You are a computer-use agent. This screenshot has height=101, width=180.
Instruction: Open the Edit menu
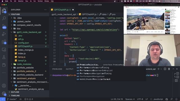15,1
